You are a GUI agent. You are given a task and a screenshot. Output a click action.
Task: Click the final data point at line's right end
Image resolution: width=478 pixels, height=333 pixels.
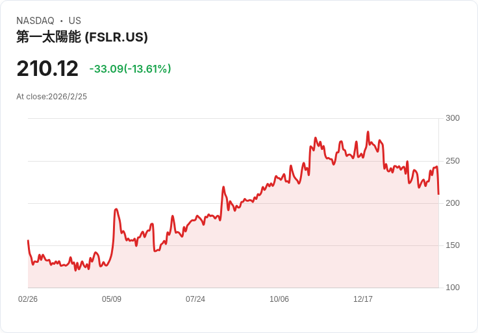(x=438, y=194)
